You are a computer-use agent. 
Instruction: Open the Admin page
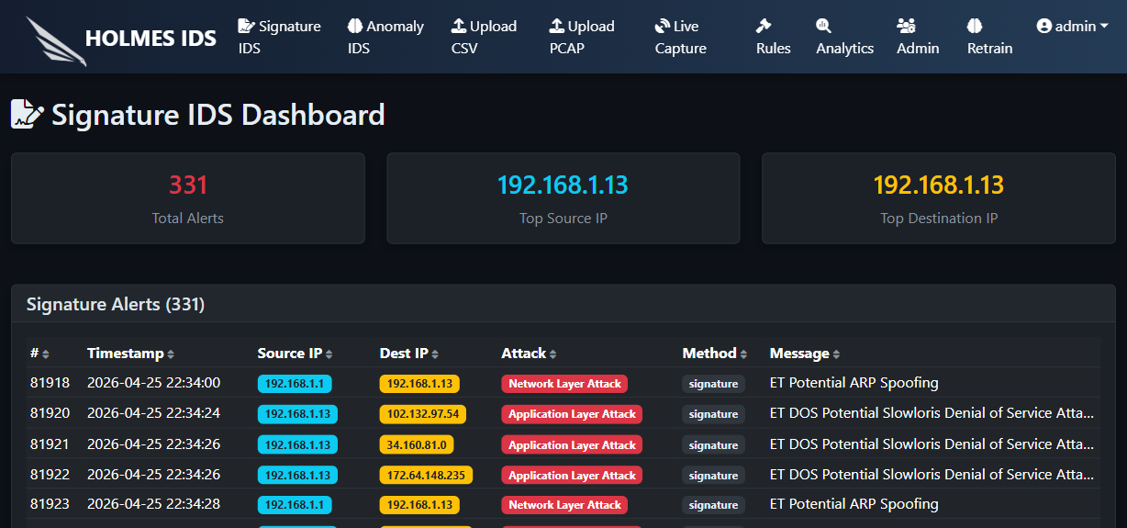tap(918, 38)
